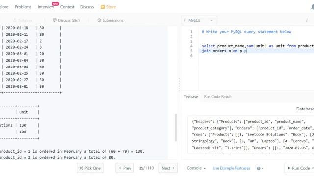Switch to Run Code Result tab

(x=218, y=97)
